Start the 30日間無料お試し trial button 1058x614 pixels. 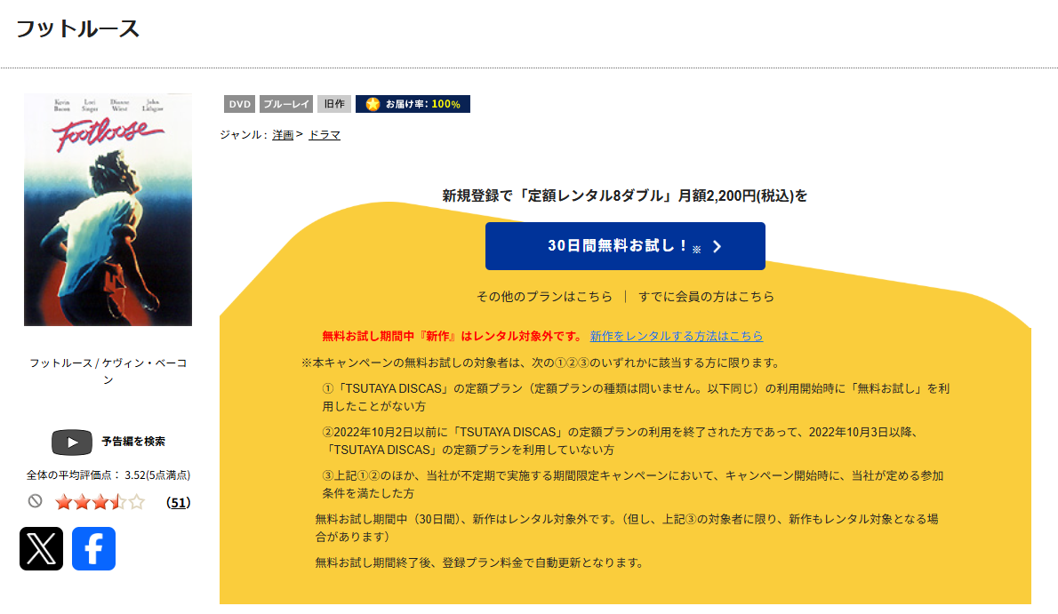coord(625,246)
